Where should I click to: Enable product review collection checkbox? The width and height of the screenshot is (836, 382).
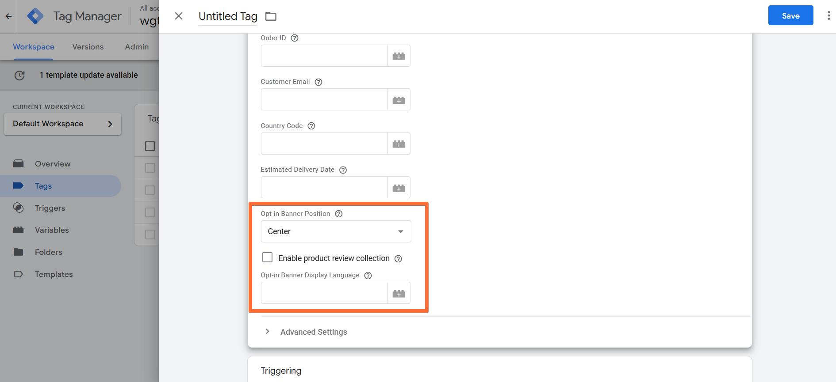[x=267, y=257]
